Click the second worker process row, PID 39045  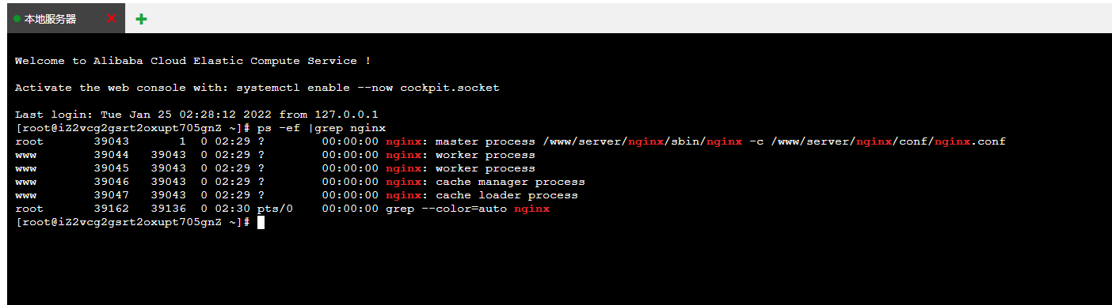(275, 168)
